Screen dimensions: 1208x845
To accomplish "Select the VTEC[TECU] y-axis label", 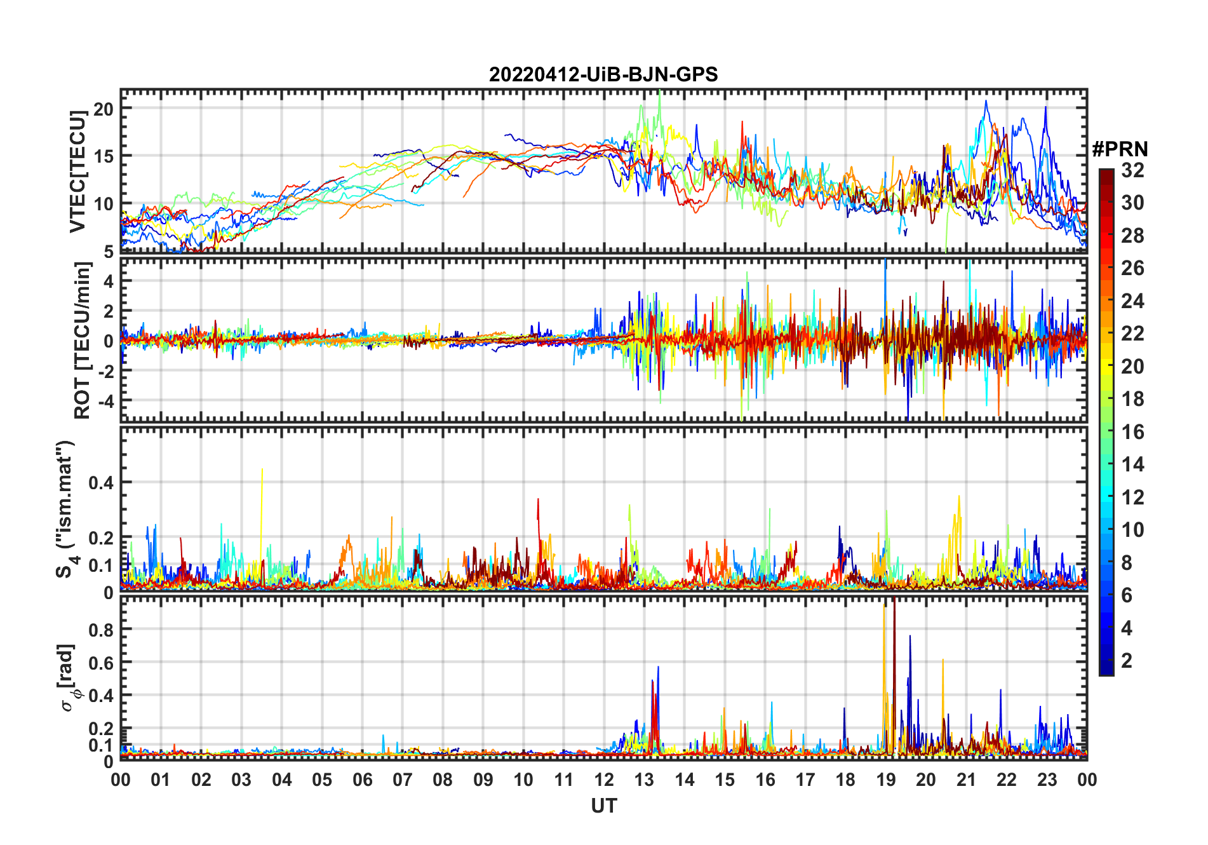I will (x=77, y=172).
